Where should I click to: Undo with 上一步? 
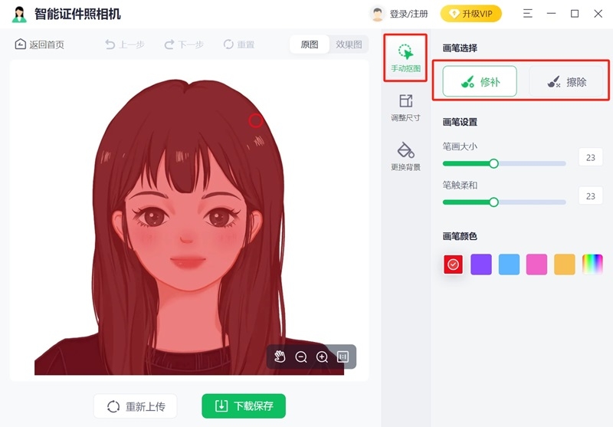point(125,44)
